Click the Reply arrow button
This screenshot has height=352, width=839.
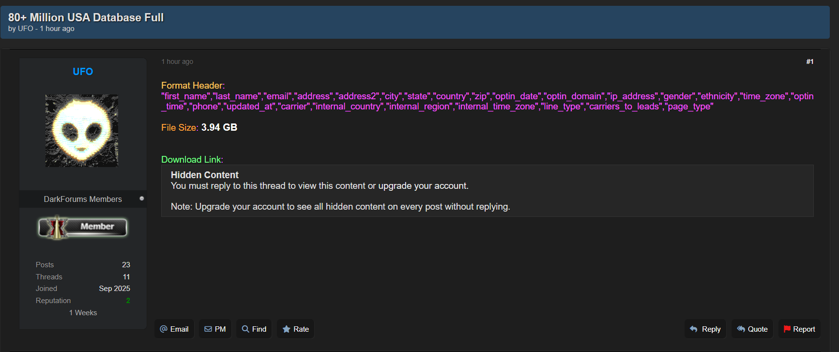[705, 329]
